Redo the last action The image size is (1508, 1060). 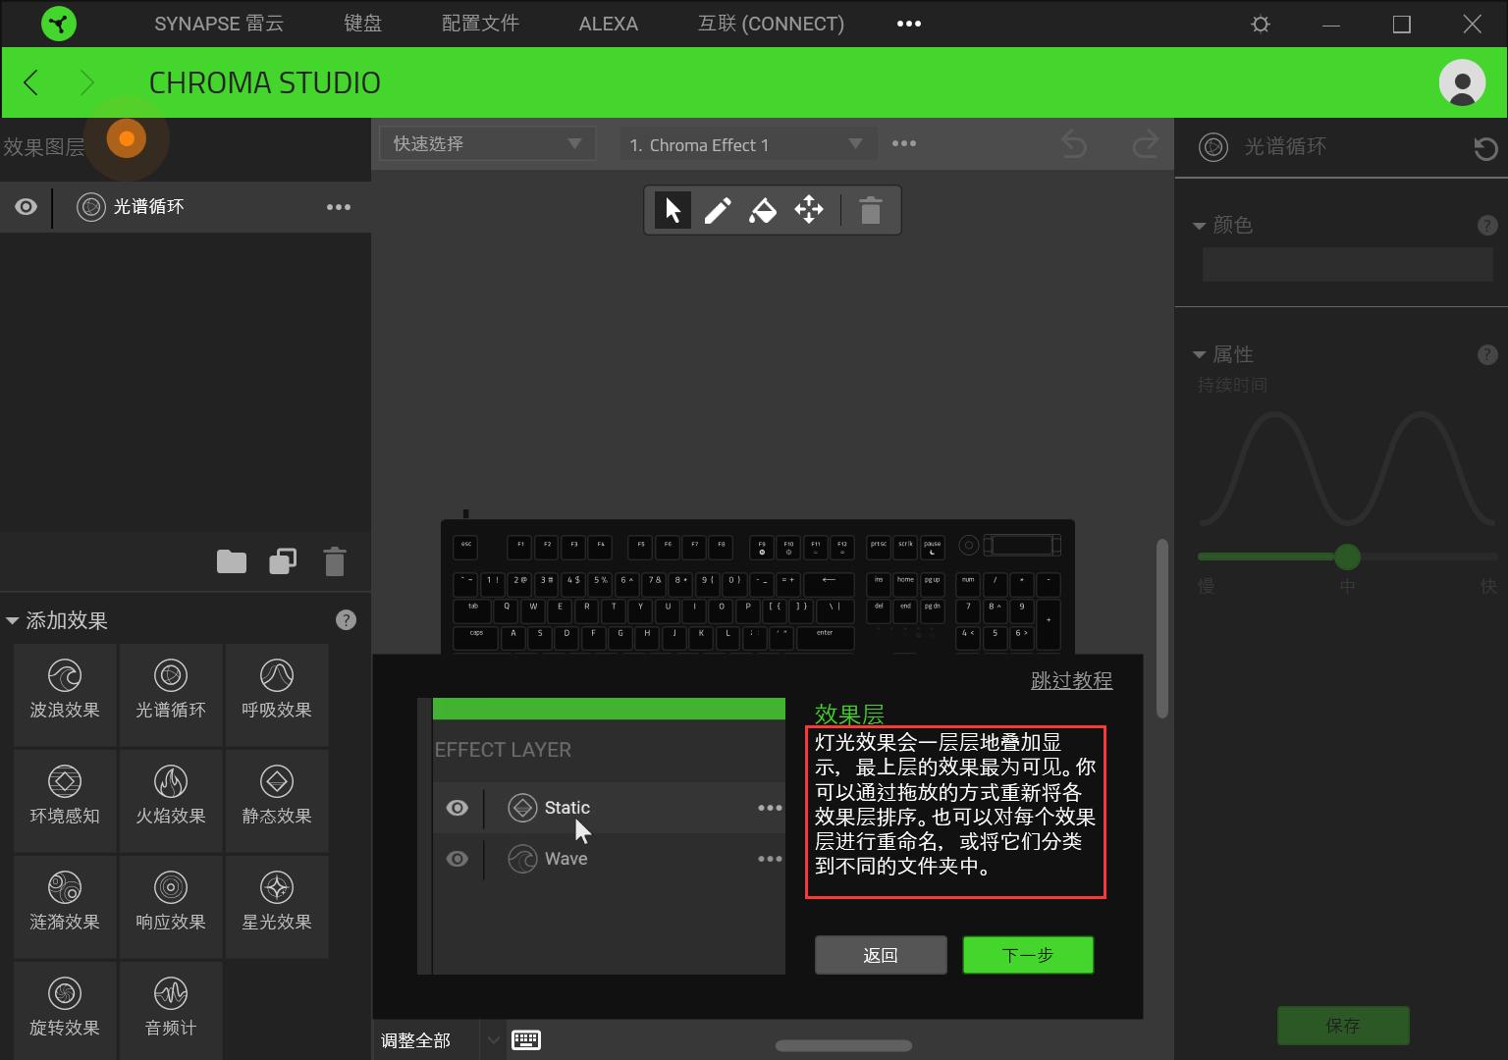point(1145,144)
